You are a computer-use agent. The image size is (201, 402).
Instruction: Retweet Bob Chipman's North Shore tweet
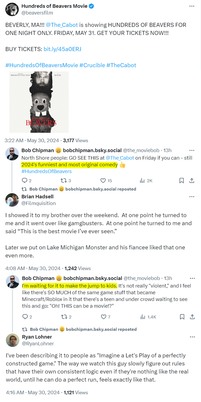point(64,181)
